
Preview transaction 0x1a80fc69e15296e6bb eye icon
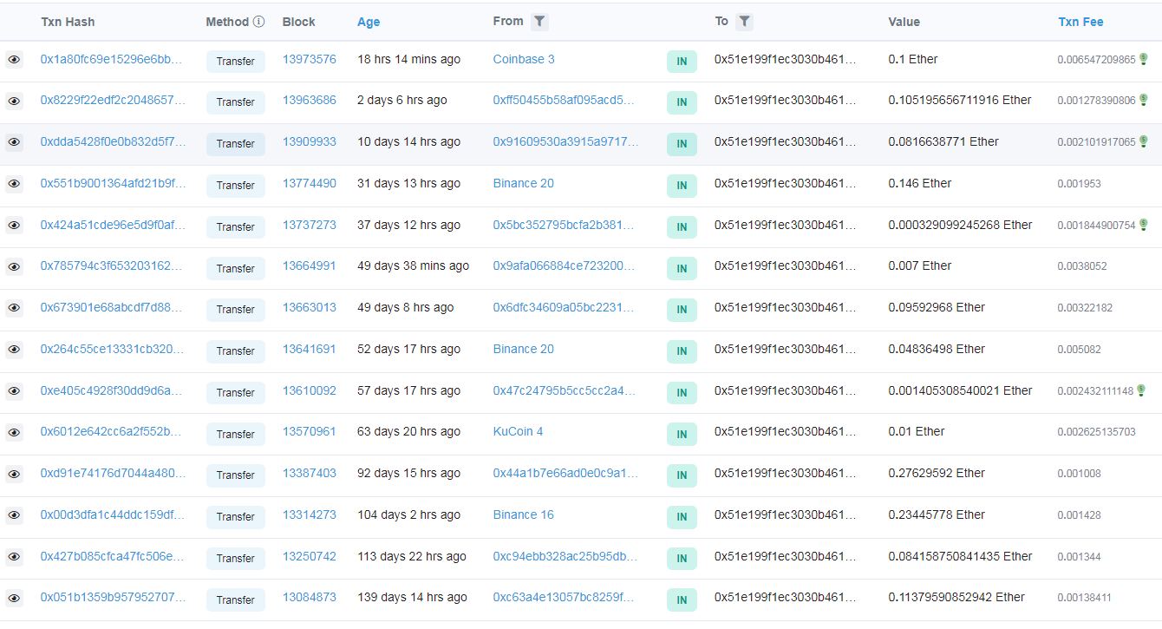click(14, 60)
